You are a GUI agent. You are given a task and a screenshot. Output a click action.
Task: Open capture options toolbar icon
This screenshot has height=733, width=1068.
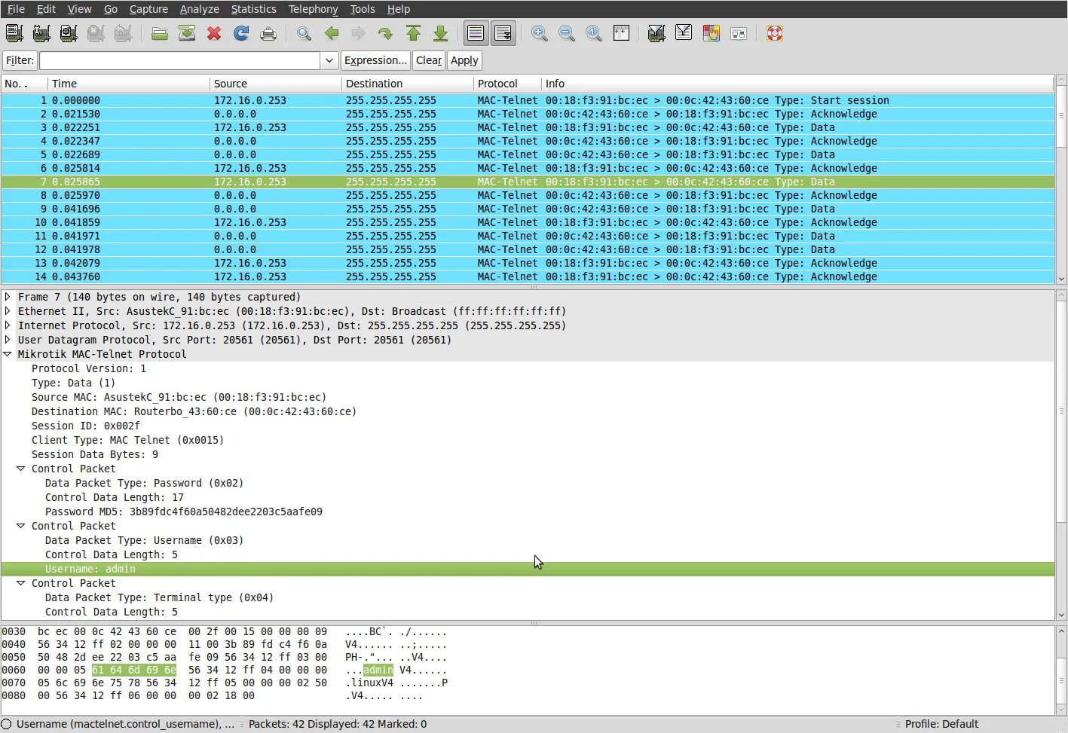41,33
